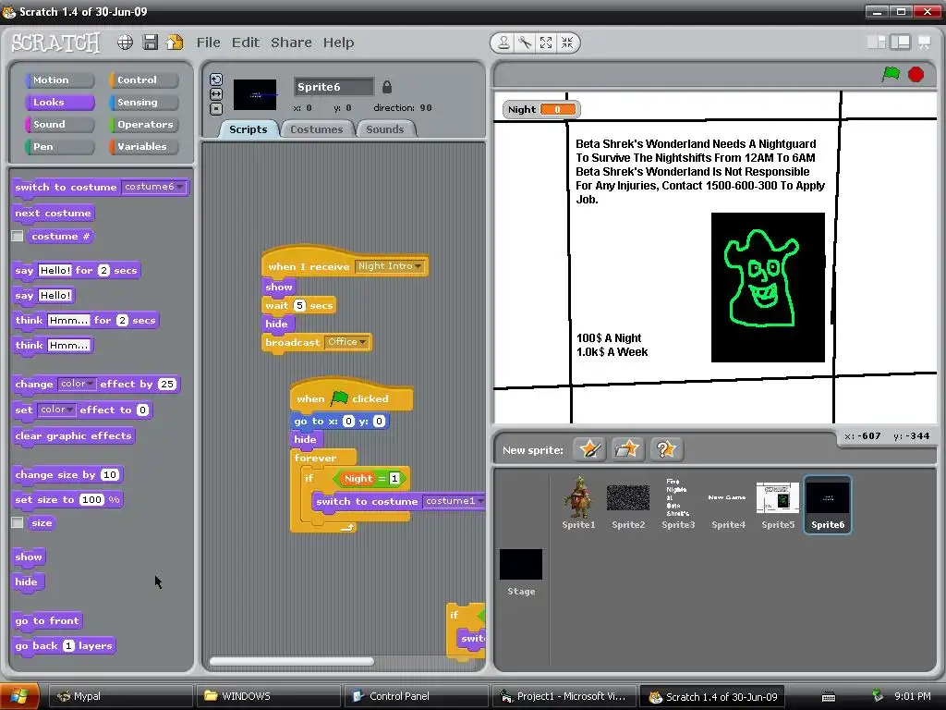Open the Edit menu
946x710 pixels.
(x=246, y=43)
